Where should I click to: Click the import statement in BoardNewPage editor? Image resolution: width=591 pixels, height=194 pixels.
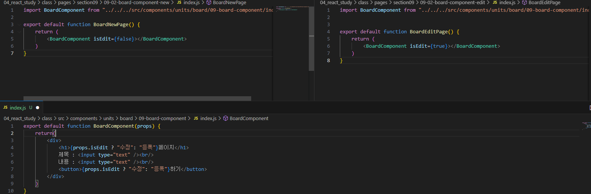click(148, 10)
